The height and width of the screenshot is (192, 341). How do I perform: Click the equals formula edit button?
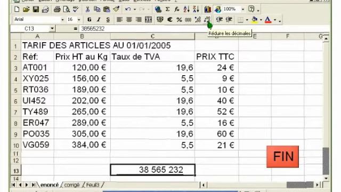[x=76, y=28]
